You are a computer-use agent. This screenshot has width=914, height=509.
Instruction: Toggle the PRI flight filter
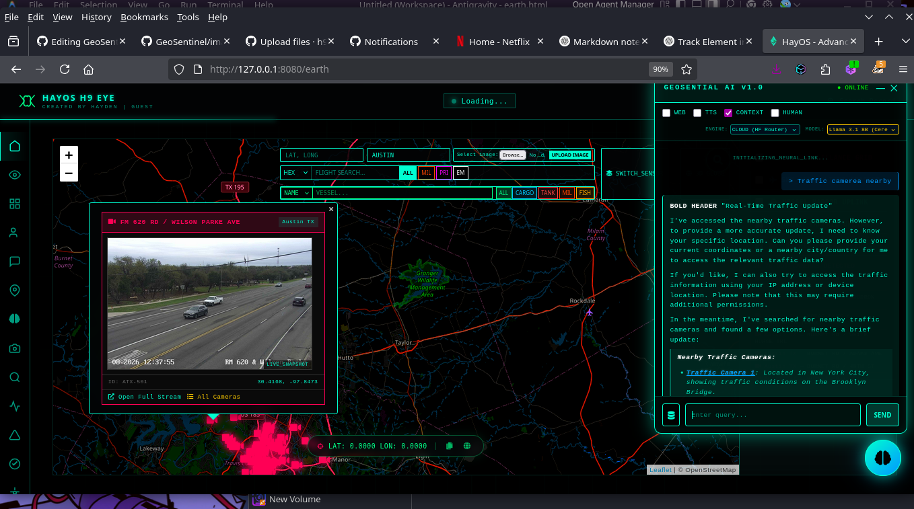[444, 173]
